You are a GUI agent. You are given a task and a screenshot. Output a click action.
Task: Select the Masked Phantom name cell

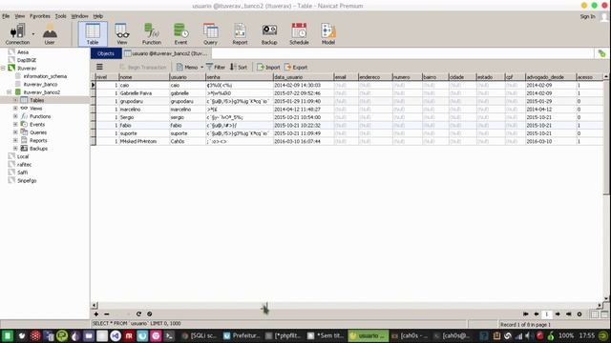pyautogui.click(x=143, y=142)
